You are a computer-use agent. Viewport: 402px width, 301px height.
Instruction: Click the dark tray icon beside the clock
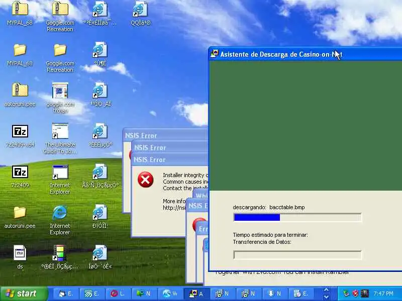(x=365, y=293)
